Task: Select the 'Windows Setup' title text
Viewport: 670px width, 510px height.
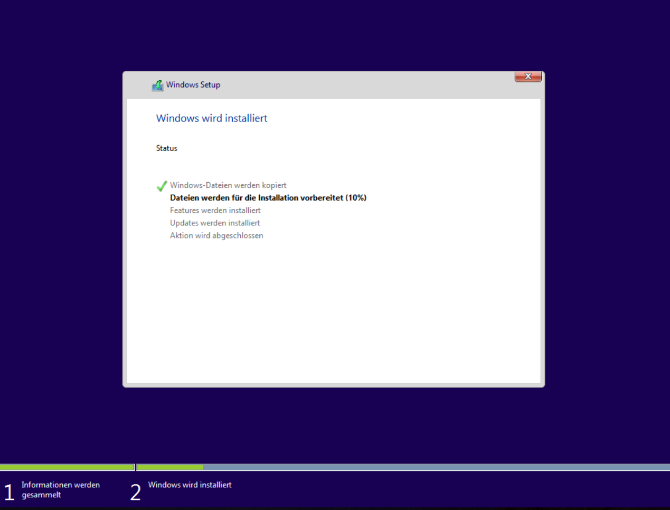Action: [193, 84]
